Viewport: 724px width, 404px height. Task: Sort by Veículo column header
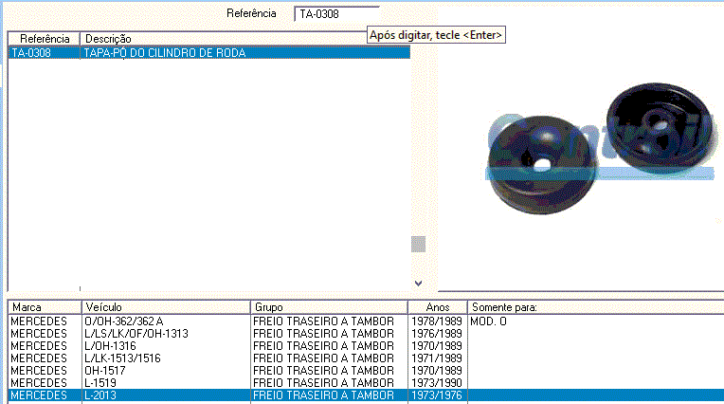pyautogui.click(x=166, y=307)
